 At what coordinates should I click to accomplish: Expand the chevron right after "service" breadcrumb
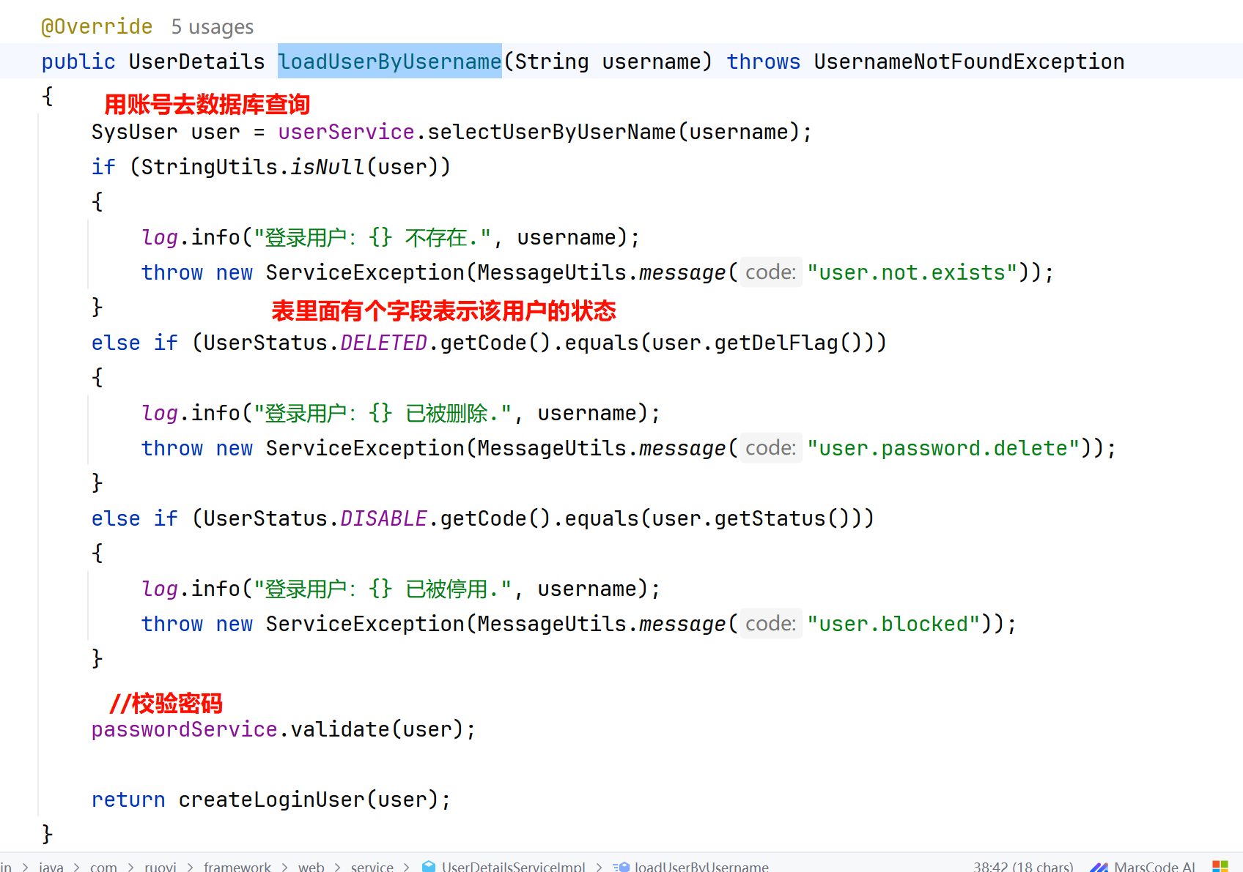click(407, 866)
